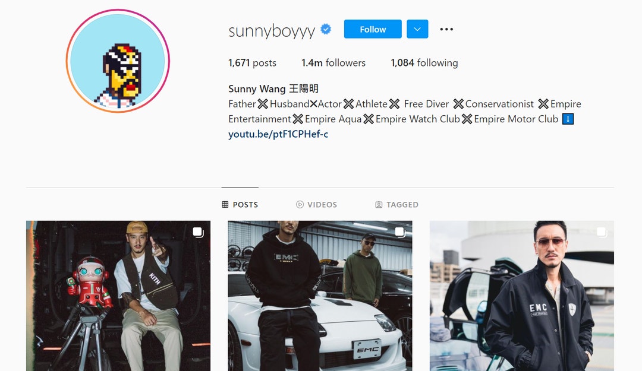Viewport: 642px width, 371px height.
Task: Click the blue verified badge icon
Action: (x=326, y=30)
